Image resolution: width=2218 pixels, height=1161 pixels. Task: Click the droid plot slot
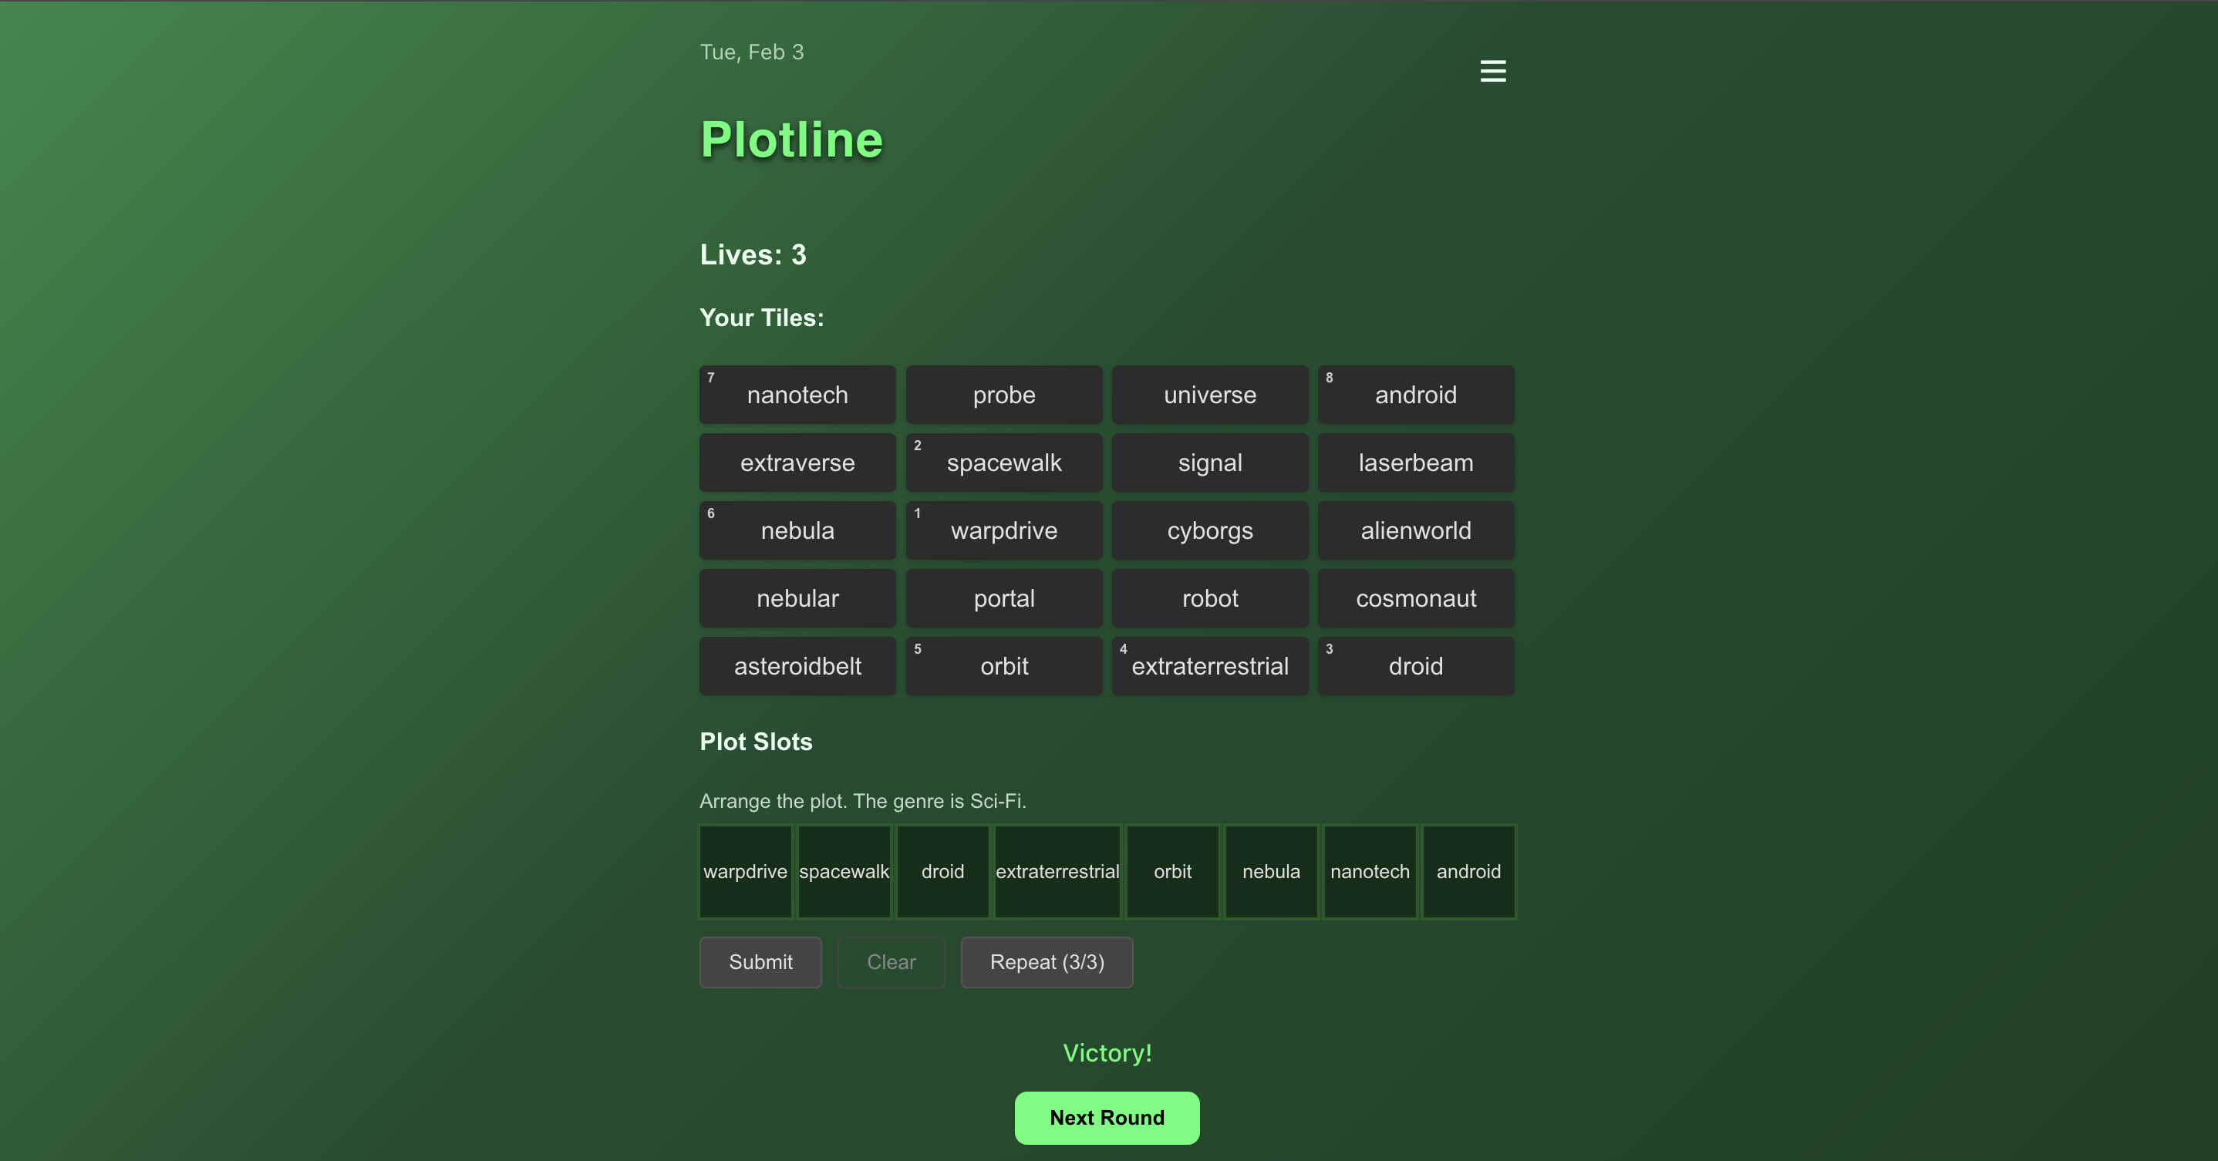click(x=942, y=871)
